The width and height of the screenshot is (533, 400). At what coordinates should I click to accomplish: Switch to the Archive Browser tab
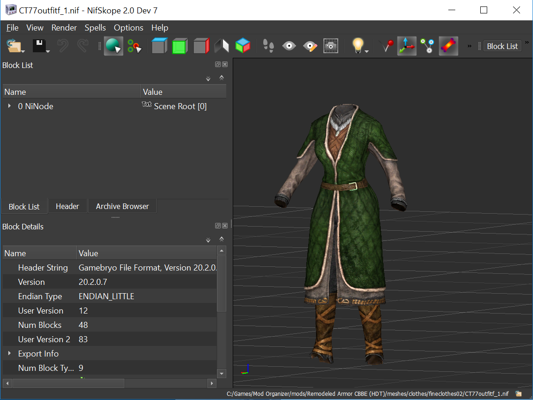click(122, 206)
